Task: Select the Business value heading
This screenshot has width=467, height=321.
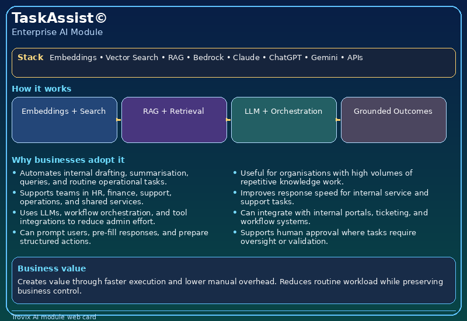Action: (x=51, y=268)
